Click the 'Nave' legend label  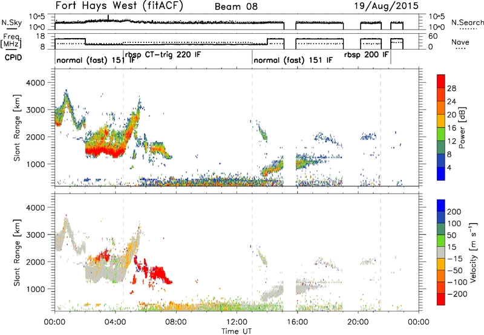click(460, 42)
